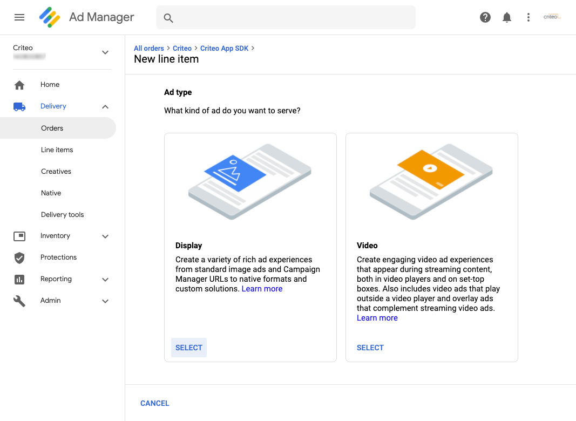Click the Protections shield icon
This screenshot has width=576, height=421.
19,257
